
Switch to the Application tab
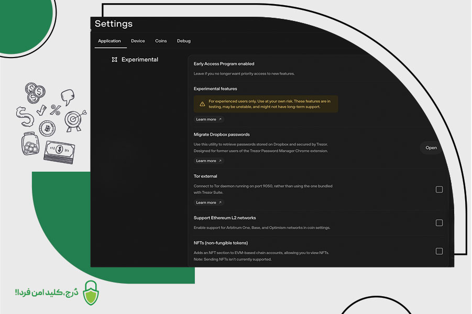tap(109, 41)
